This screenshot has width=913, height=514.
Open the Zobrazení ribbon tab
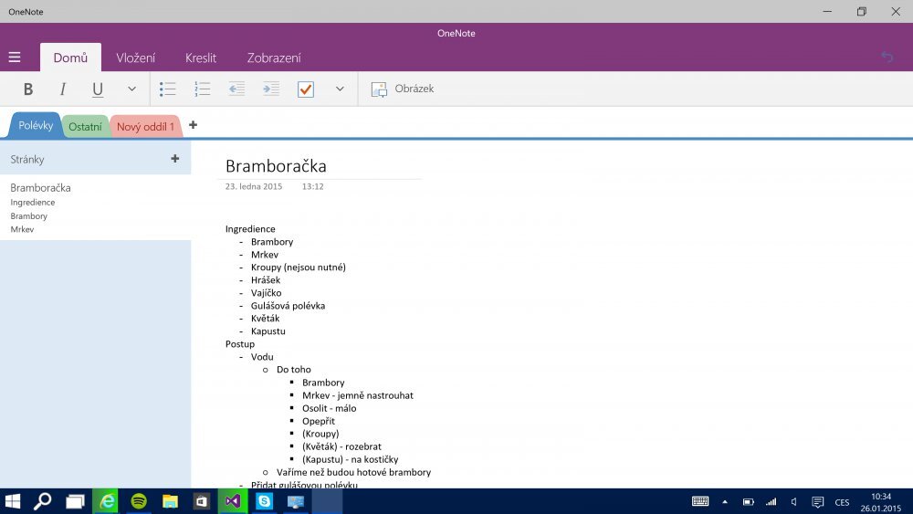pos(274,58)
